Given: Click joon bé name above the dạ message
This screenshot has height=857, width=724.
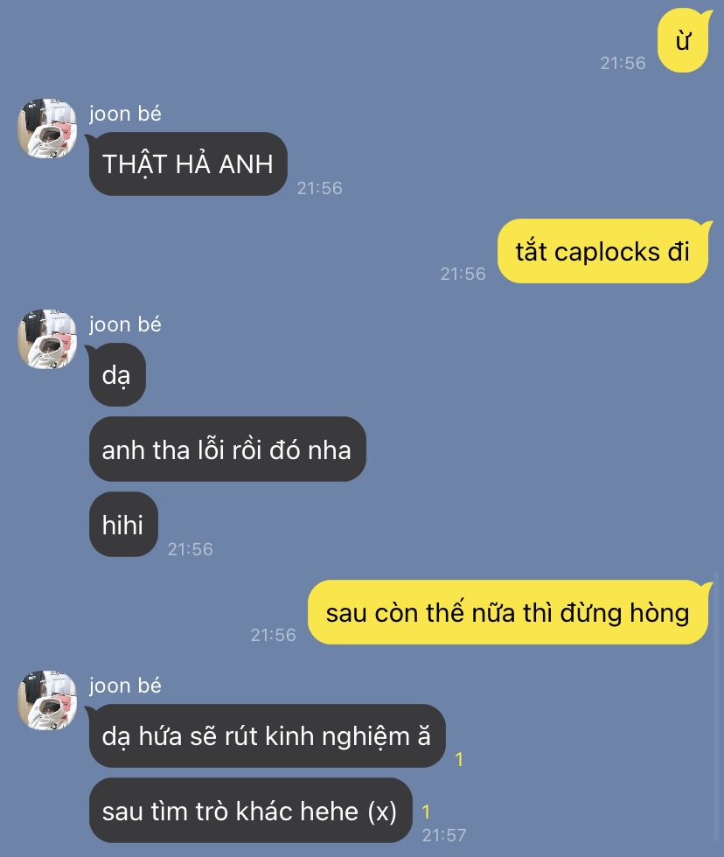Looking at the screenshot, I should pyautogui.click(x=125, y=324).
